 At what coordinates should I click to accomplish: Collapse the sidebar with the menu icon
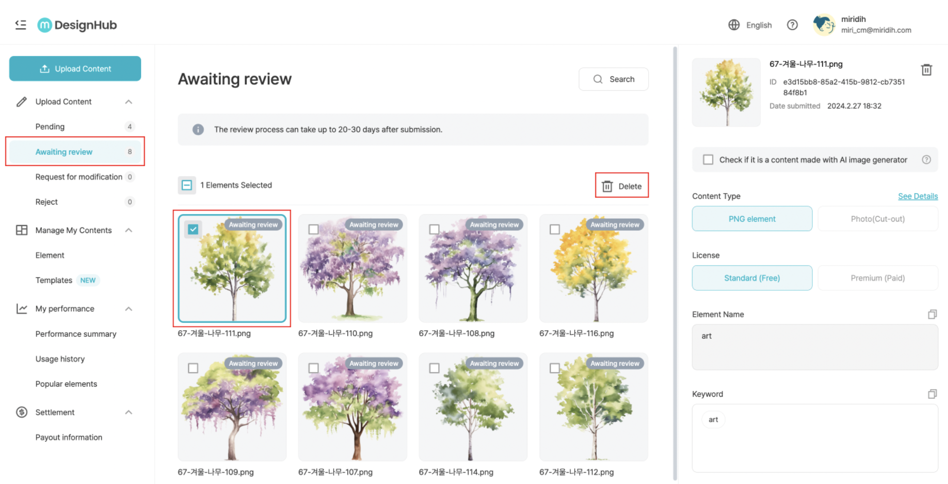tap(20, 25)
